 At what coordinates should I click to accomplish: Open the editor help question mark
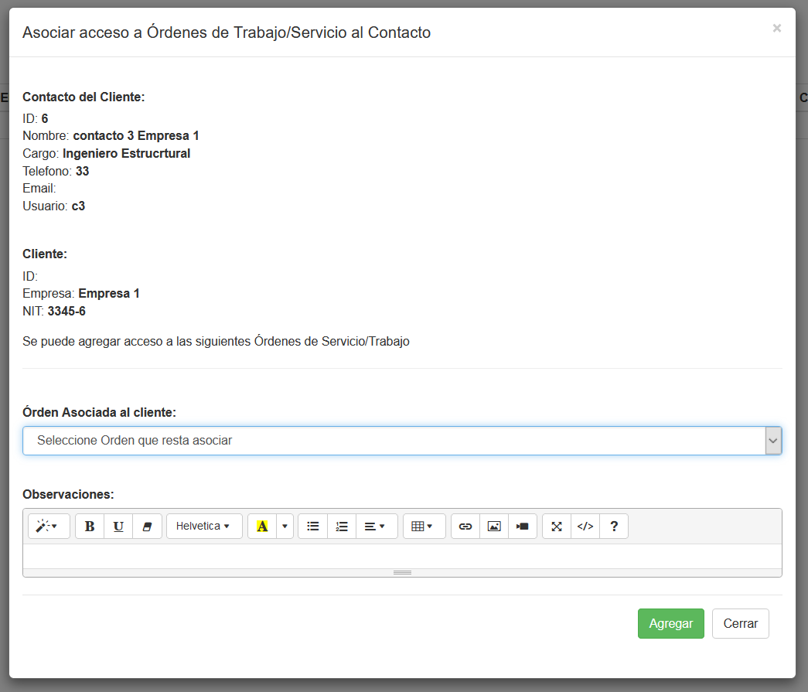[x=614, y=527]
